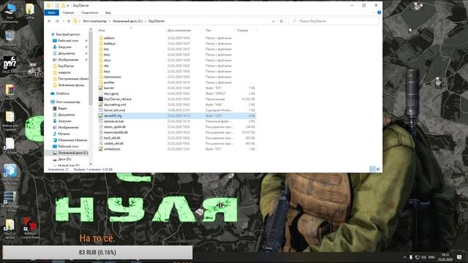Select the ObjectSpawner desktop shortcut
Image resolution: width=468 pixels, height=263 pixels.
click(10, 175)
